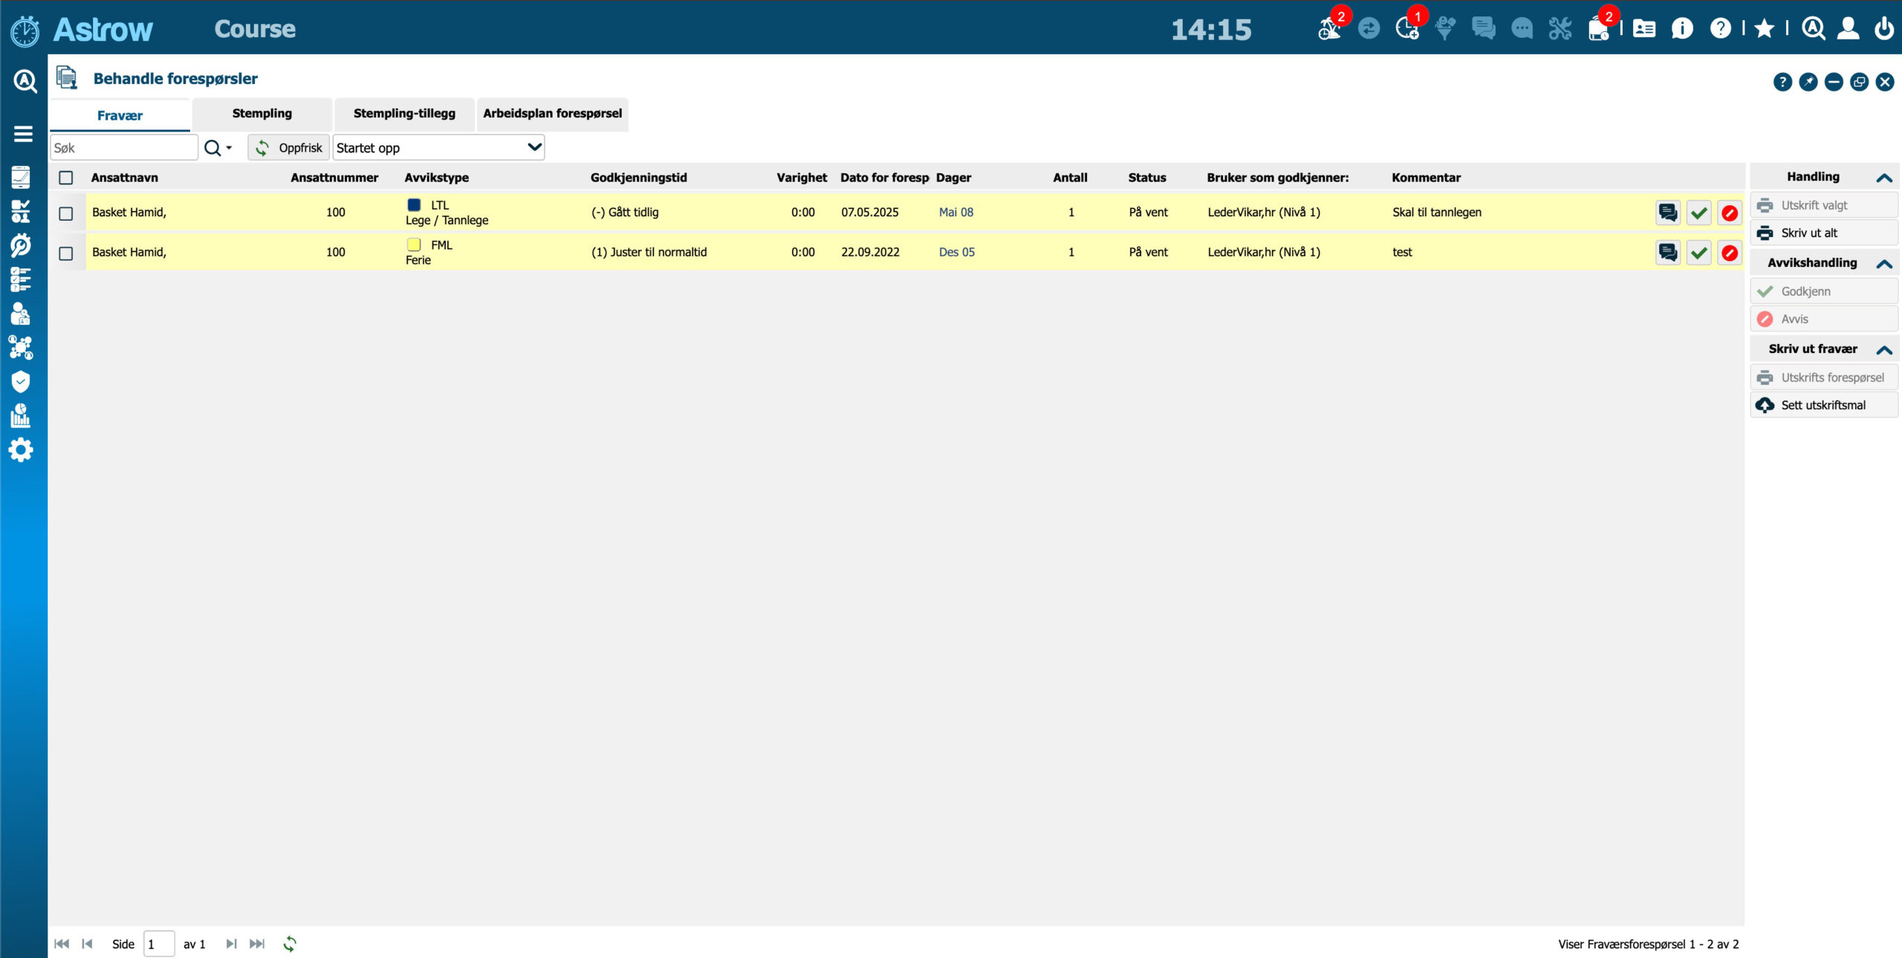
Task: Expand search options arrow next to magnifier
Action: pyautogui.click(x=229, y=148)
